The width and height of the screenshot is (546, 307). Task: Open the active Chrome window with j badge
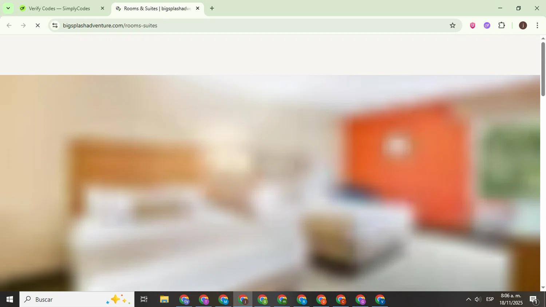pos(243,299)
